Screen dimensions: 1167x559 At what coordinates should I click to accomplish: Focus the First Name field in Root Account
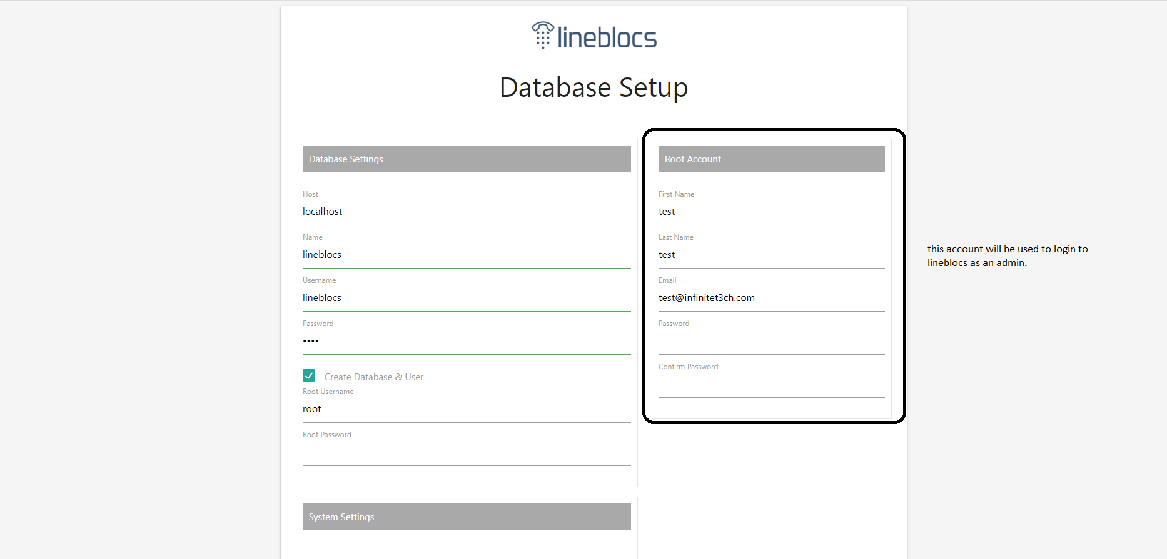tap(771, 212)
